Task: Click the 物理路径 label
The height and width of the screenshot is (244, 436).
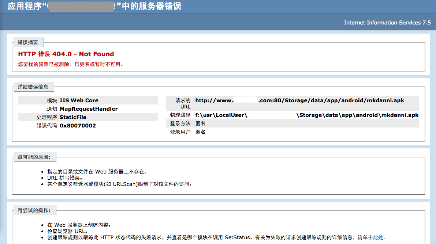Action: 180,115
